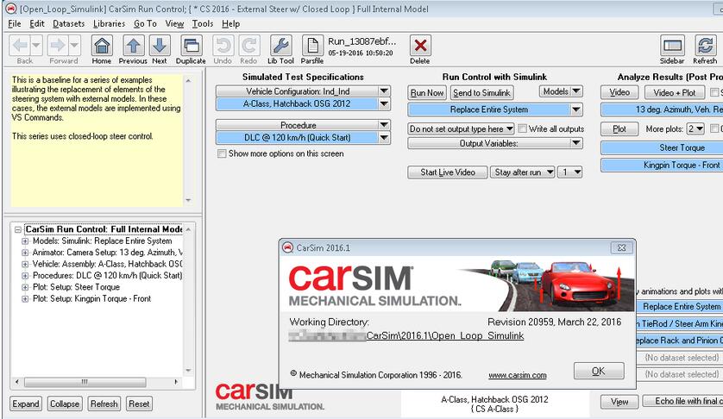Open Stay after run dropdown

point(523,172)
